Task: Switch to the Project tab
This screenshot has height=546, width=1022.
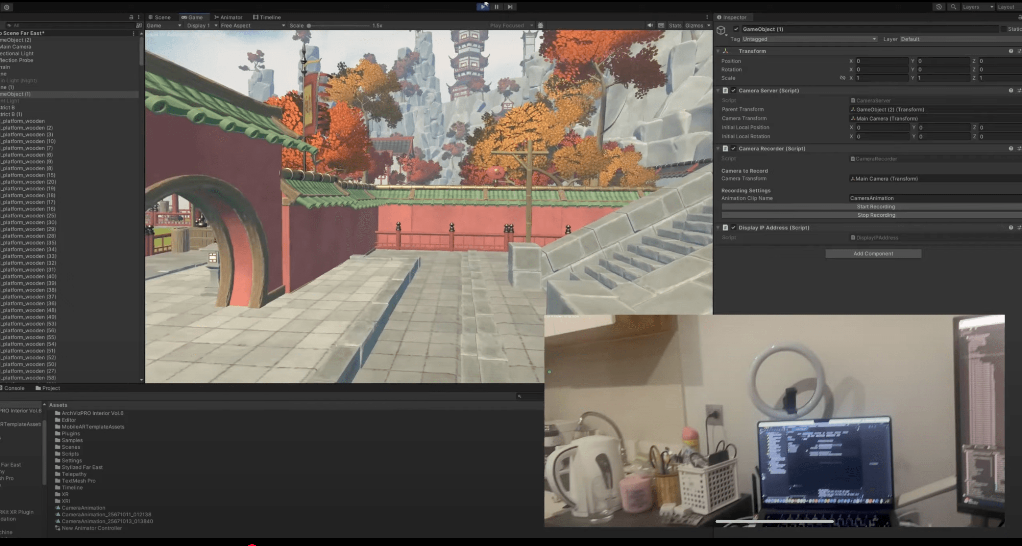Action: [x=50, y=388]
